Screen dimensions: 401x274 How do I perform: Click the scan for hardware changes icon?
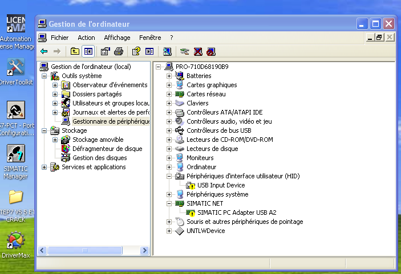point(167,51)
